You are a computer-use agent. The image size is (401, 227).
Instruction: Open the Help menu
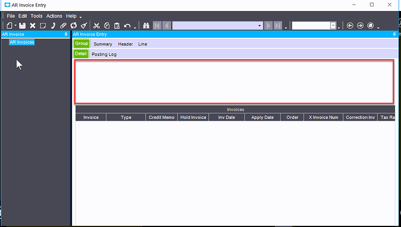71,16
